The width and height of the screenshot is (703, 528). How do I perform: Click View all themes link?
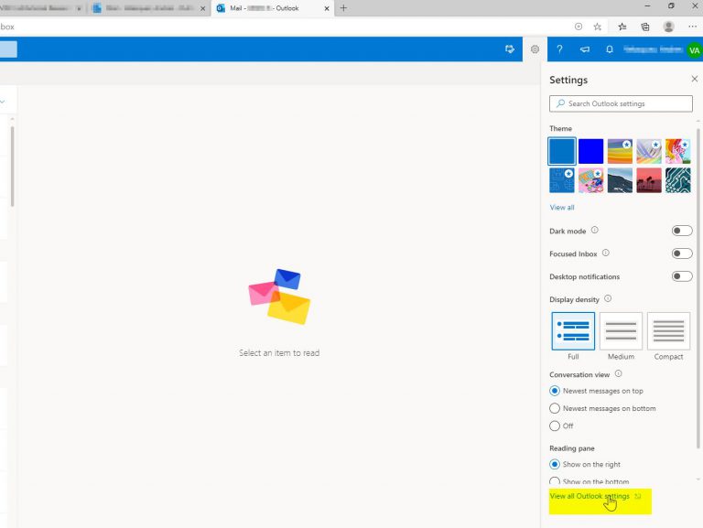coord(562,208)
